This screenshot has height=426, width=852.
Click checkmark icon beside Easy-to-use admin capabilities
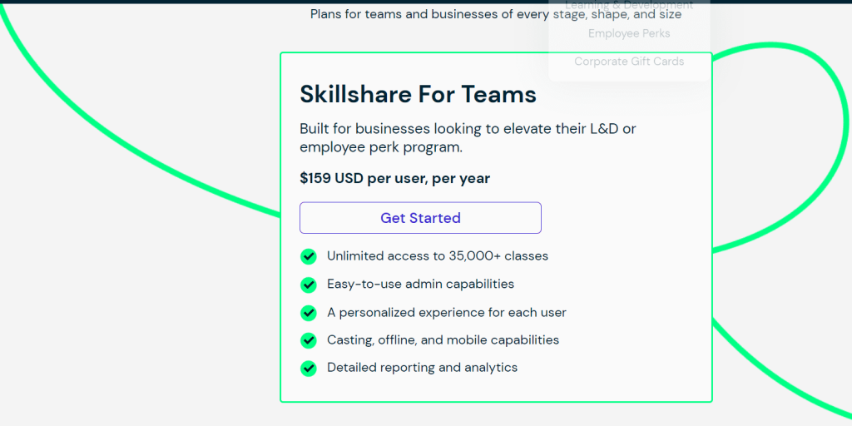[308, 285]
